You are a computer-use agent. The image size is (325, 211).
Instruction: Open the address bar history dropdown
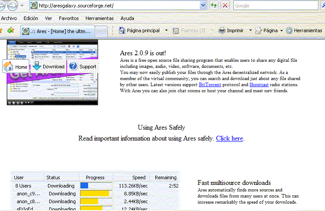[203, 5]
